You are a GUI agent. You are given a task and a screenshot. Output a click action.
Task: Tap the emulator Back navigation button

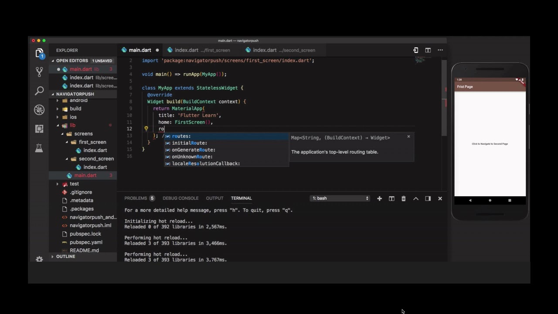click(470, 200)
